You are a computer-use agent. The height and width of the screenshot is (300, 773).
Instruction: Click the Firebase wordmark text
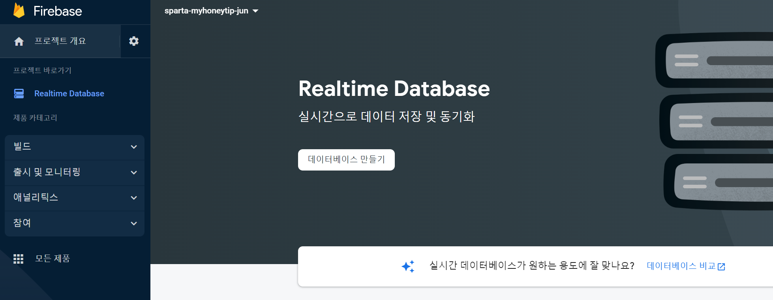point(58,11)
